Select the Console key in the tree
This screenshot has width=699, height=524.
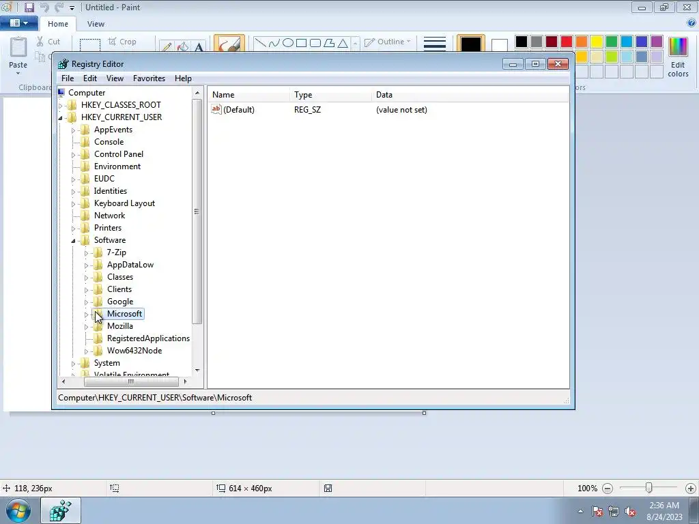109,142
